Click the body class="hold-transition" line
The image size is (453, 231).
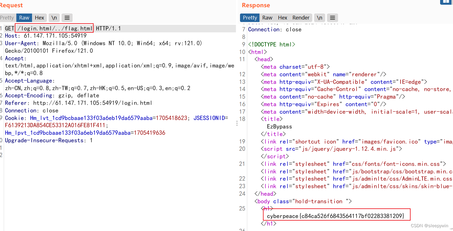coord(303,201)
